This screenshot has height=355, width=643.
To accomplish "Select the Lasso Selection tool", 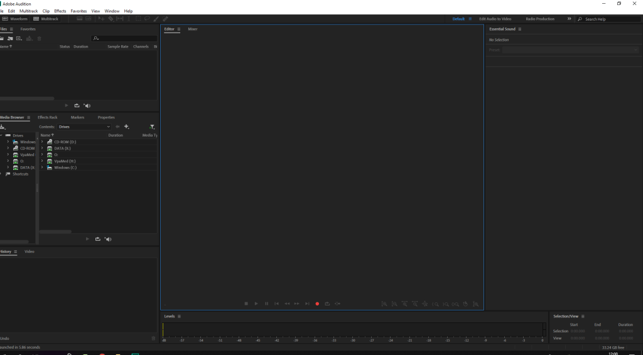I will (146, 19).
